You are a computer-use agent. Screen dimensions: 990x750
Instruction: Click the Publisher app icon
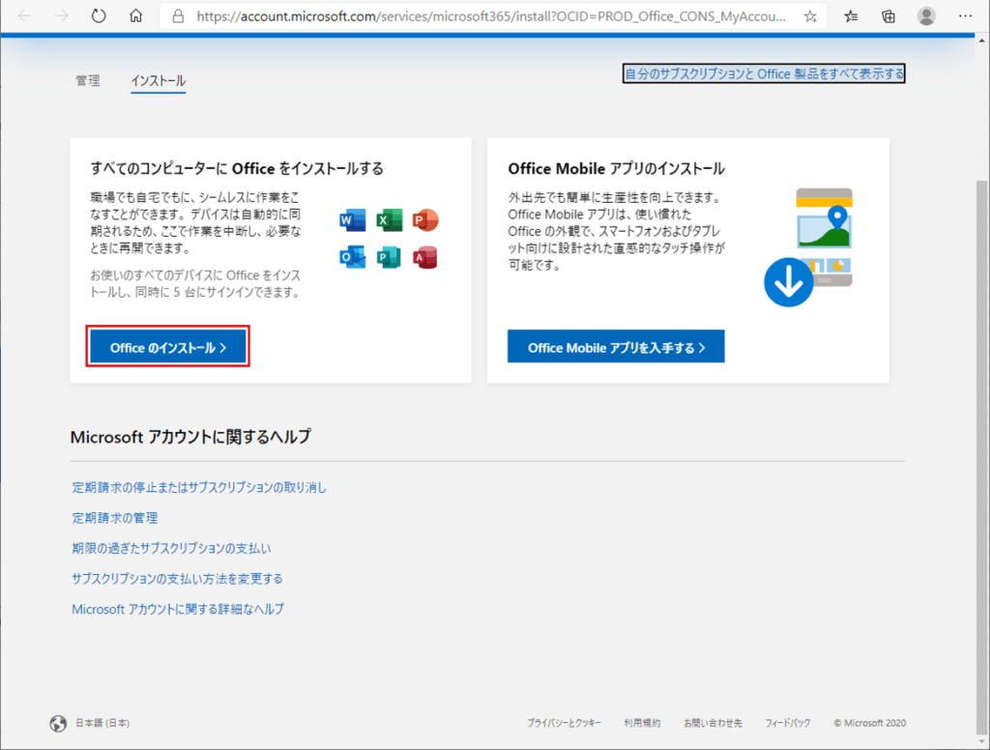coord(389,256)
